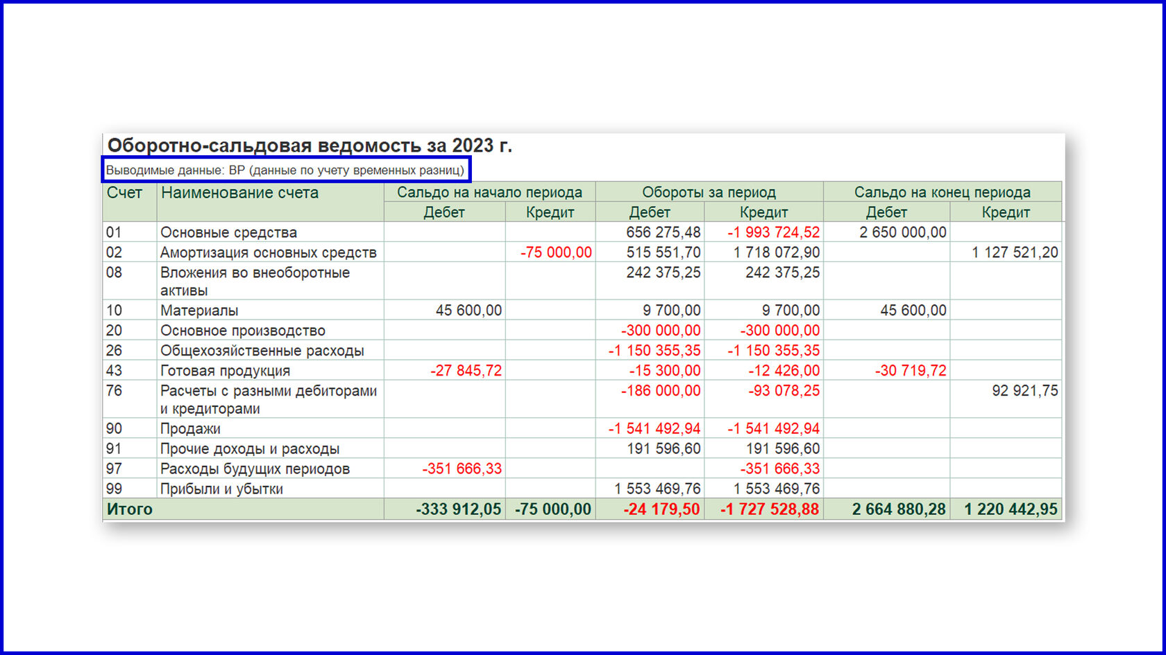This screenshot has height=655, width=1166.
Task: Click closing credit "92 921,75"
Action: click(1025, 391)
